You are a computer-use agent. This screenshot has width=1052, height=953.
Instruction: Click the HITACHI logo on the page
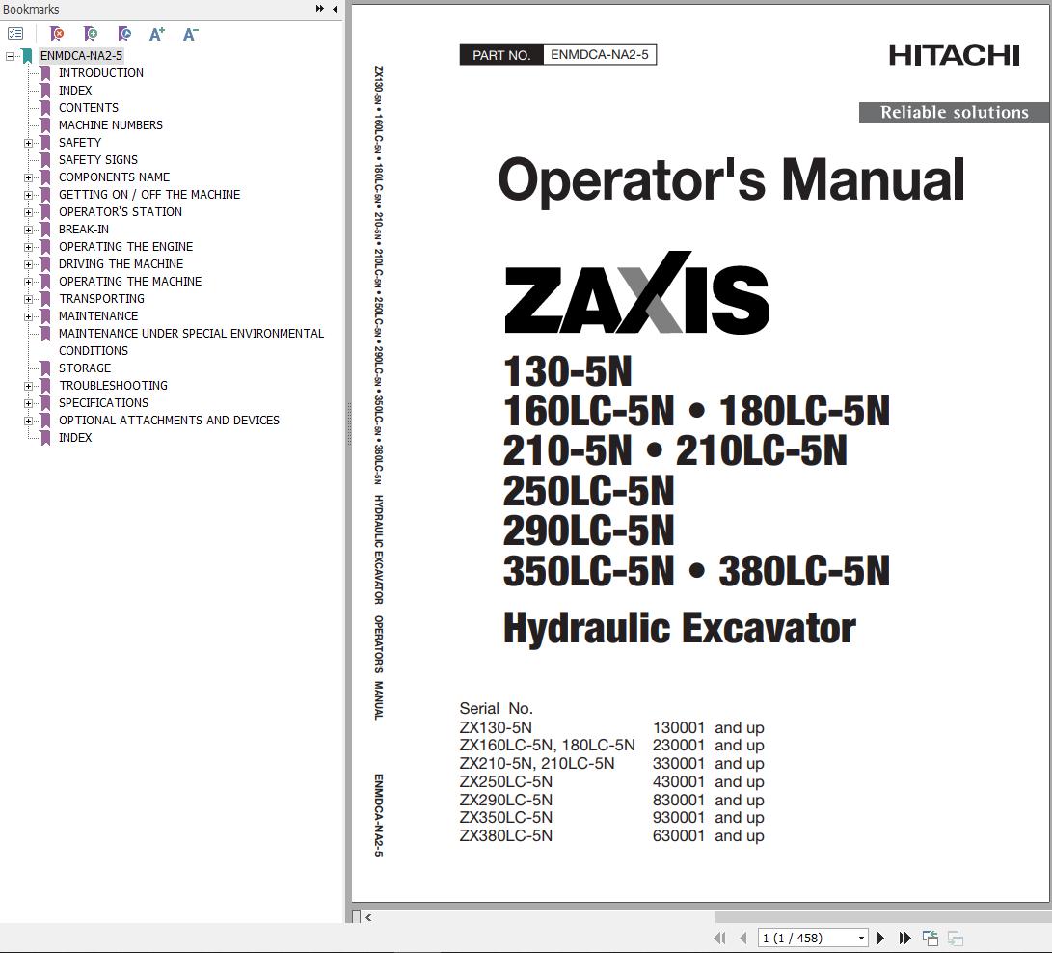tap(954, 55)
